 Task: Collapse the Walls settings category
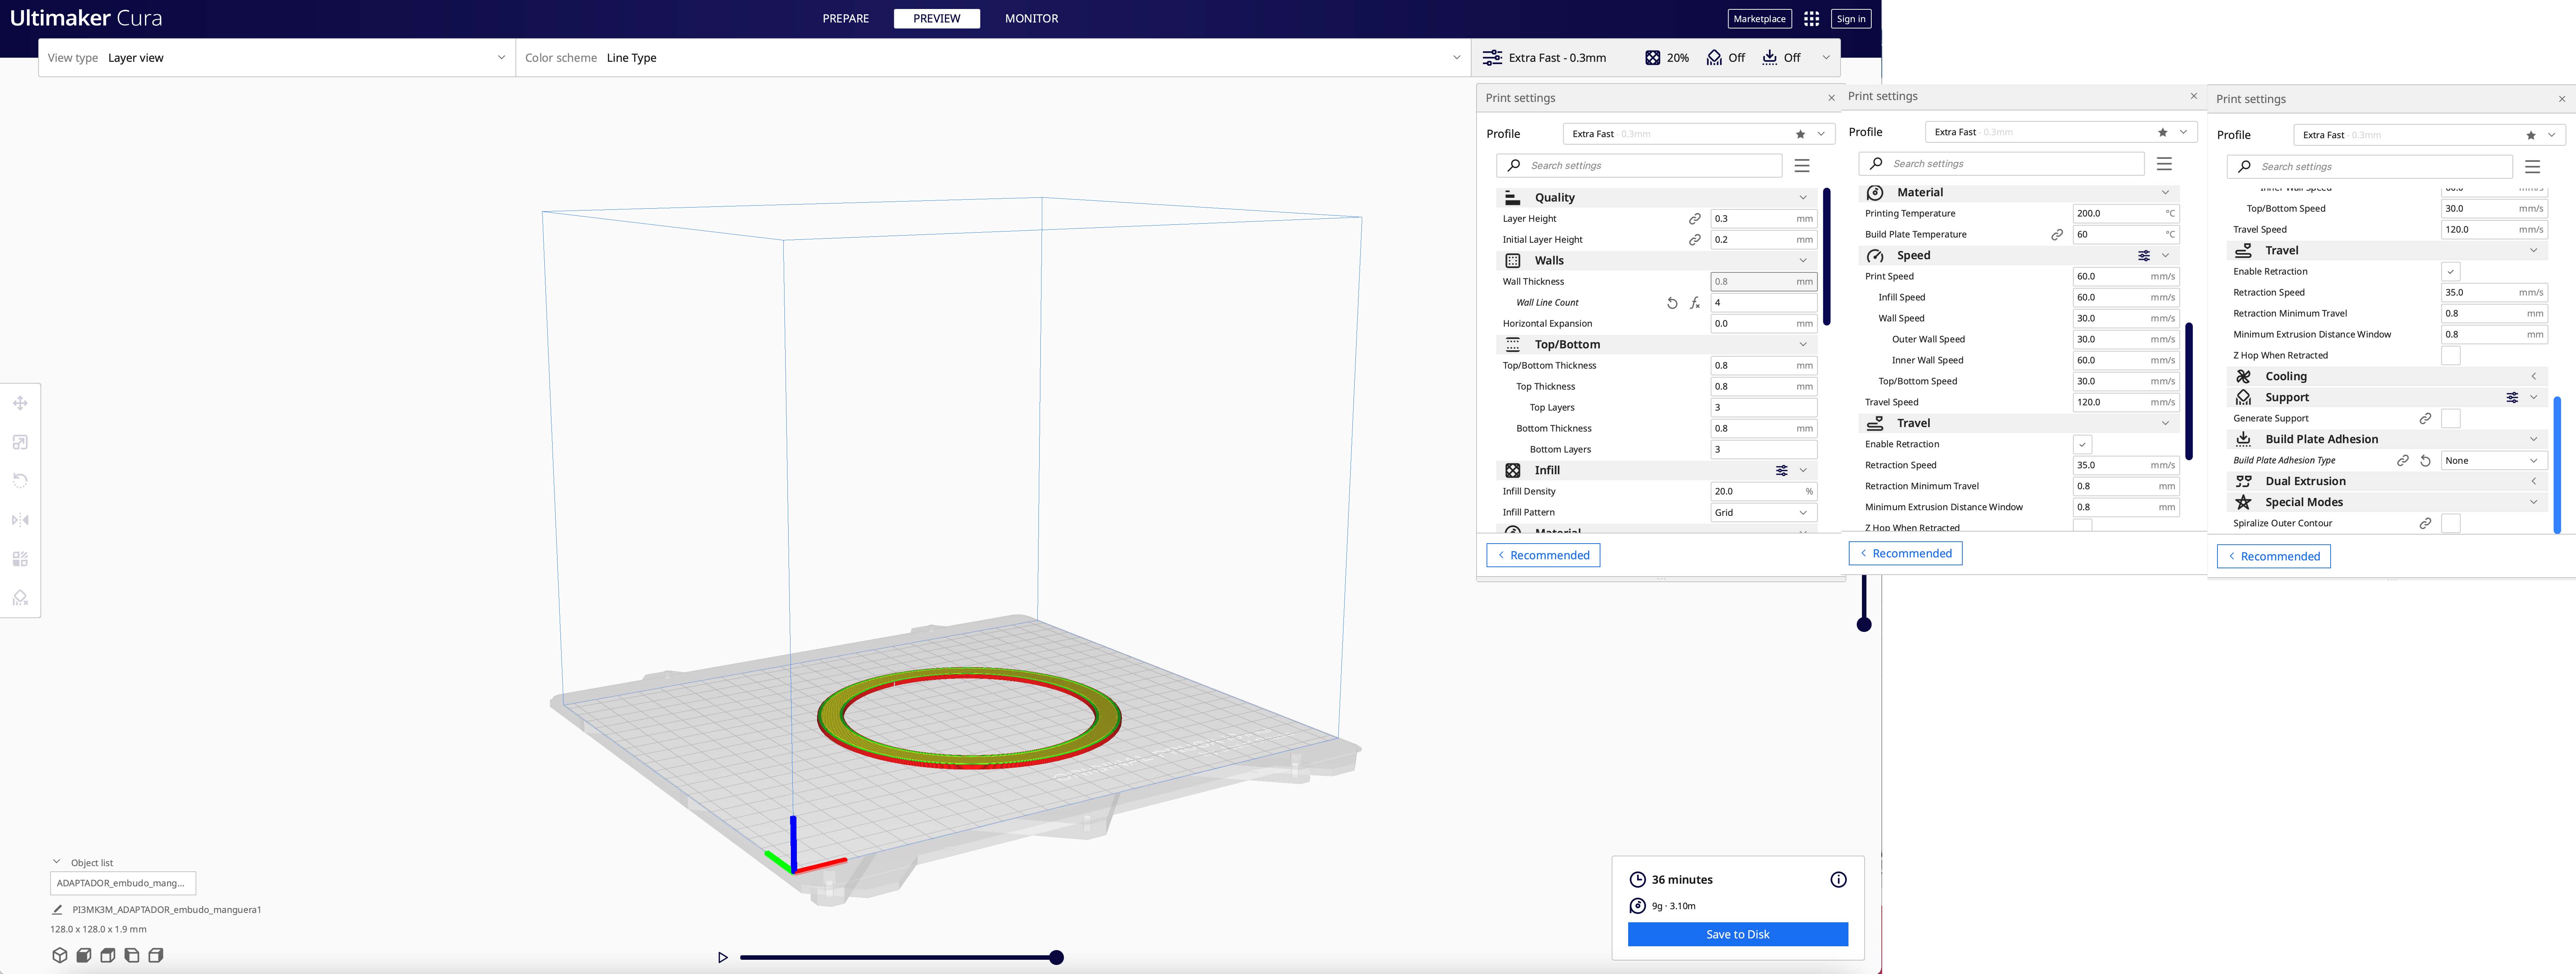[1656, 261]
